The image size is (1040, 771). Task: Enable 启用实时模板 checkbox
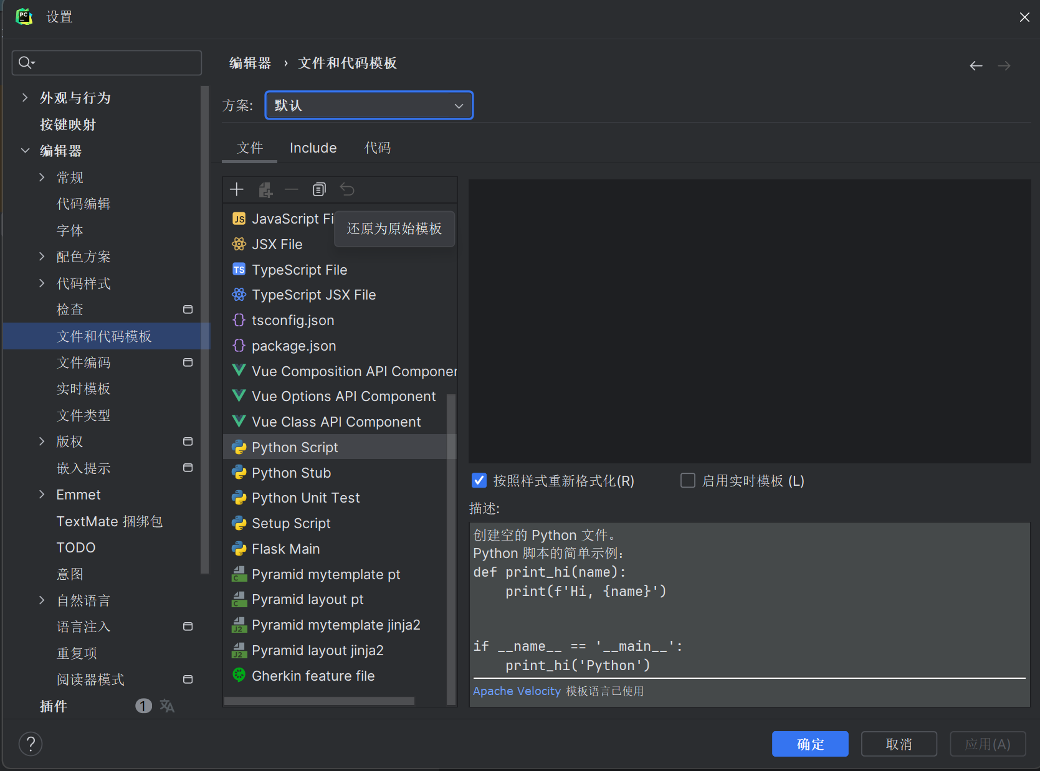point(687,480)
